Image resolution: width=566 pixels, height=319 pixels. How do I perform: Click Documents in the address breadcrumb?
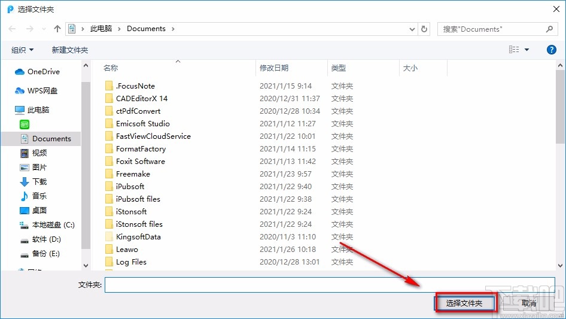146,29
